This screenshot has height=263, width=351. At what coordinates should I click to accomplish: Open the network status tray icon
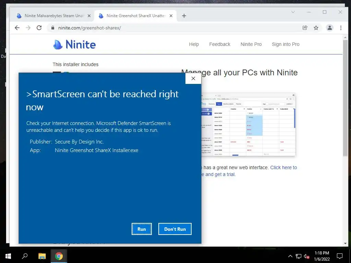coord(299,256)
